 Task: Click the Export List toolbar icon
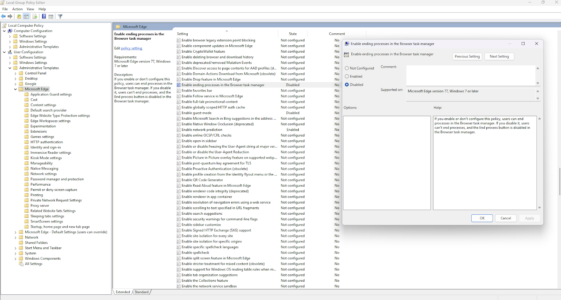[x=35, y=16]
